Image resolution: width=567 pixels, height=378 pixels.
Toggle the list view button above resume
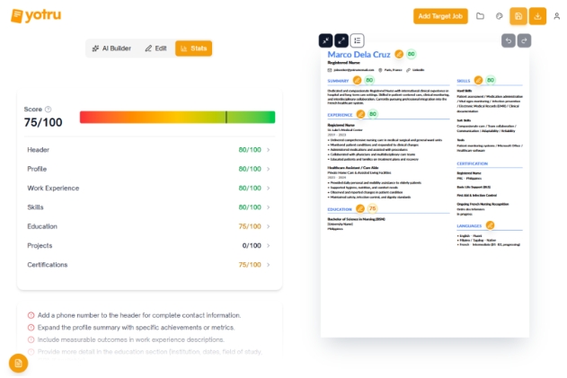(x=358, y=40)
